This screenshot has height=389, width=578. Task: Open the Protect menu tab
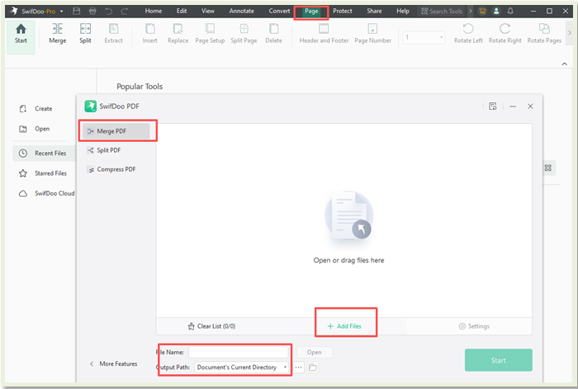[x=343, y=11]
